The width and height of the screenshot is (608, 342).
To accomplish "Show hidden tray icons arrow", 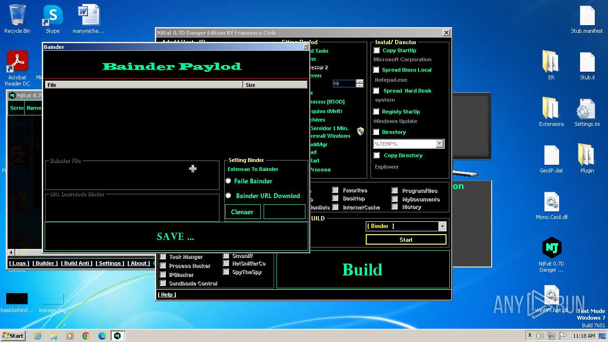I will pos(530,336).
